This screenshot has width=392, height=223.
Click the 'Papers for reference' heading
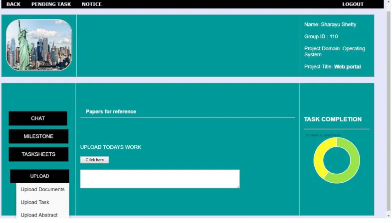[x=111, y=111]
